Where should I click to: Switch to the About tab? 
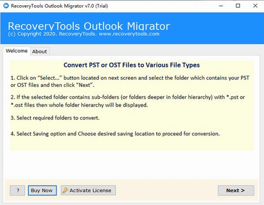(x=40, y=51)
